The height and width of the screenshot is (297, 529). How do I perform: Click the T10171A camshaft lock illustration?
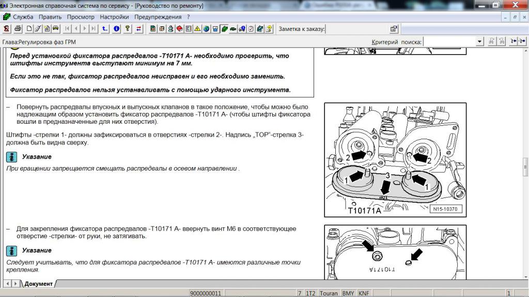click(395, 160)
